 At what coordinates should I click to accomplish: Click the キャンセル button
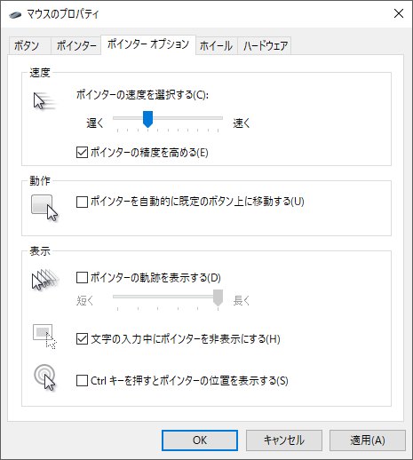click(x=284, y=440)
